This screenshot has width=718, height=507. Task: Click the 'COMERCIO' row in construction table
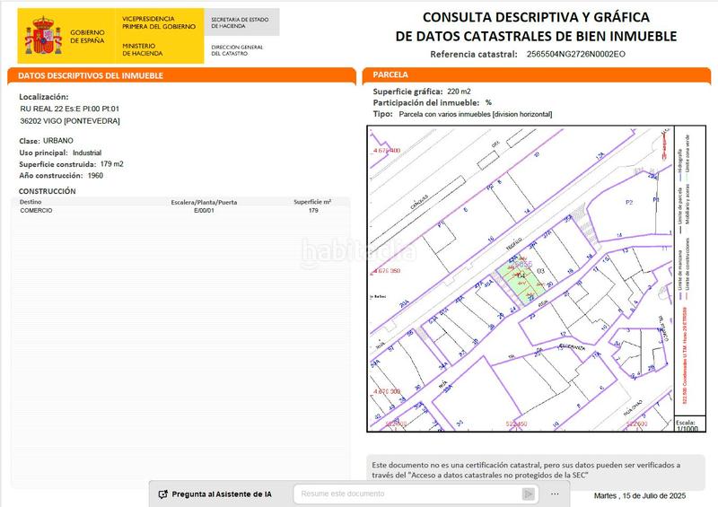pyautogui.click(x=36, y=210)
